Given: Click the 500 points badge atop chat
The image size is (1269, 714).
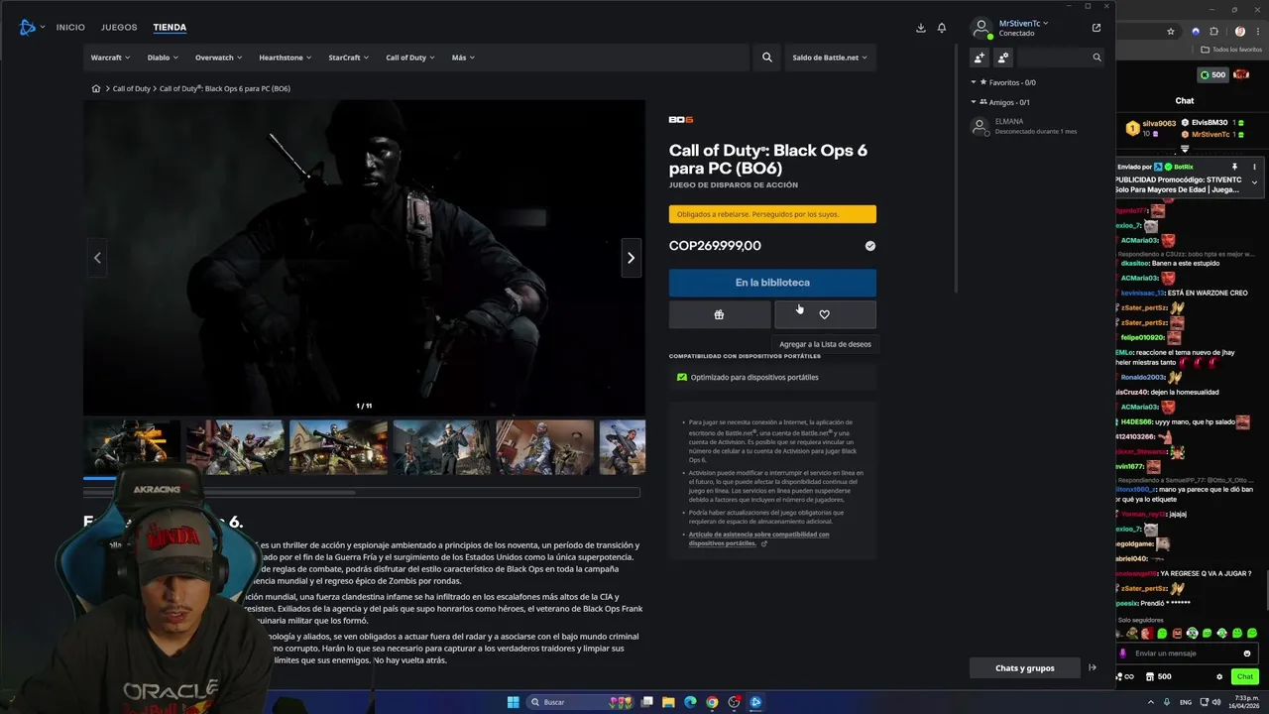Looking at the screenshot, I should (1212, 75).
